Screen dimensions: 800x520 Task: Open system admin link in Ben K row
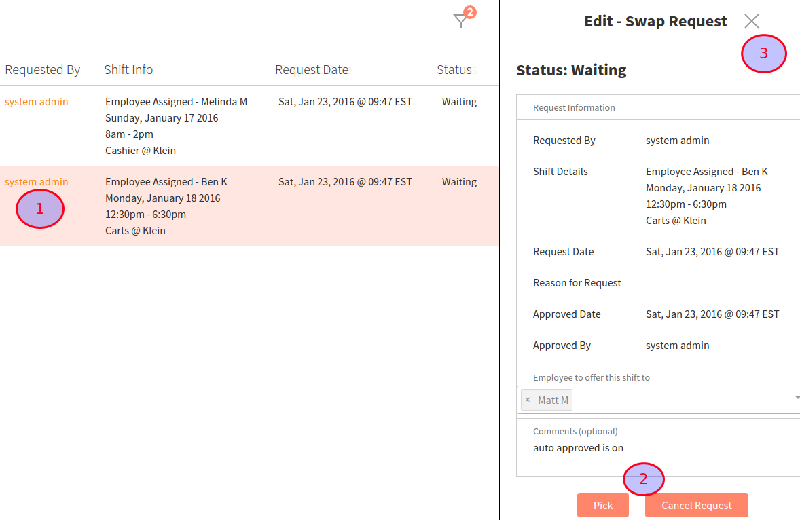[x=37, y=182]
